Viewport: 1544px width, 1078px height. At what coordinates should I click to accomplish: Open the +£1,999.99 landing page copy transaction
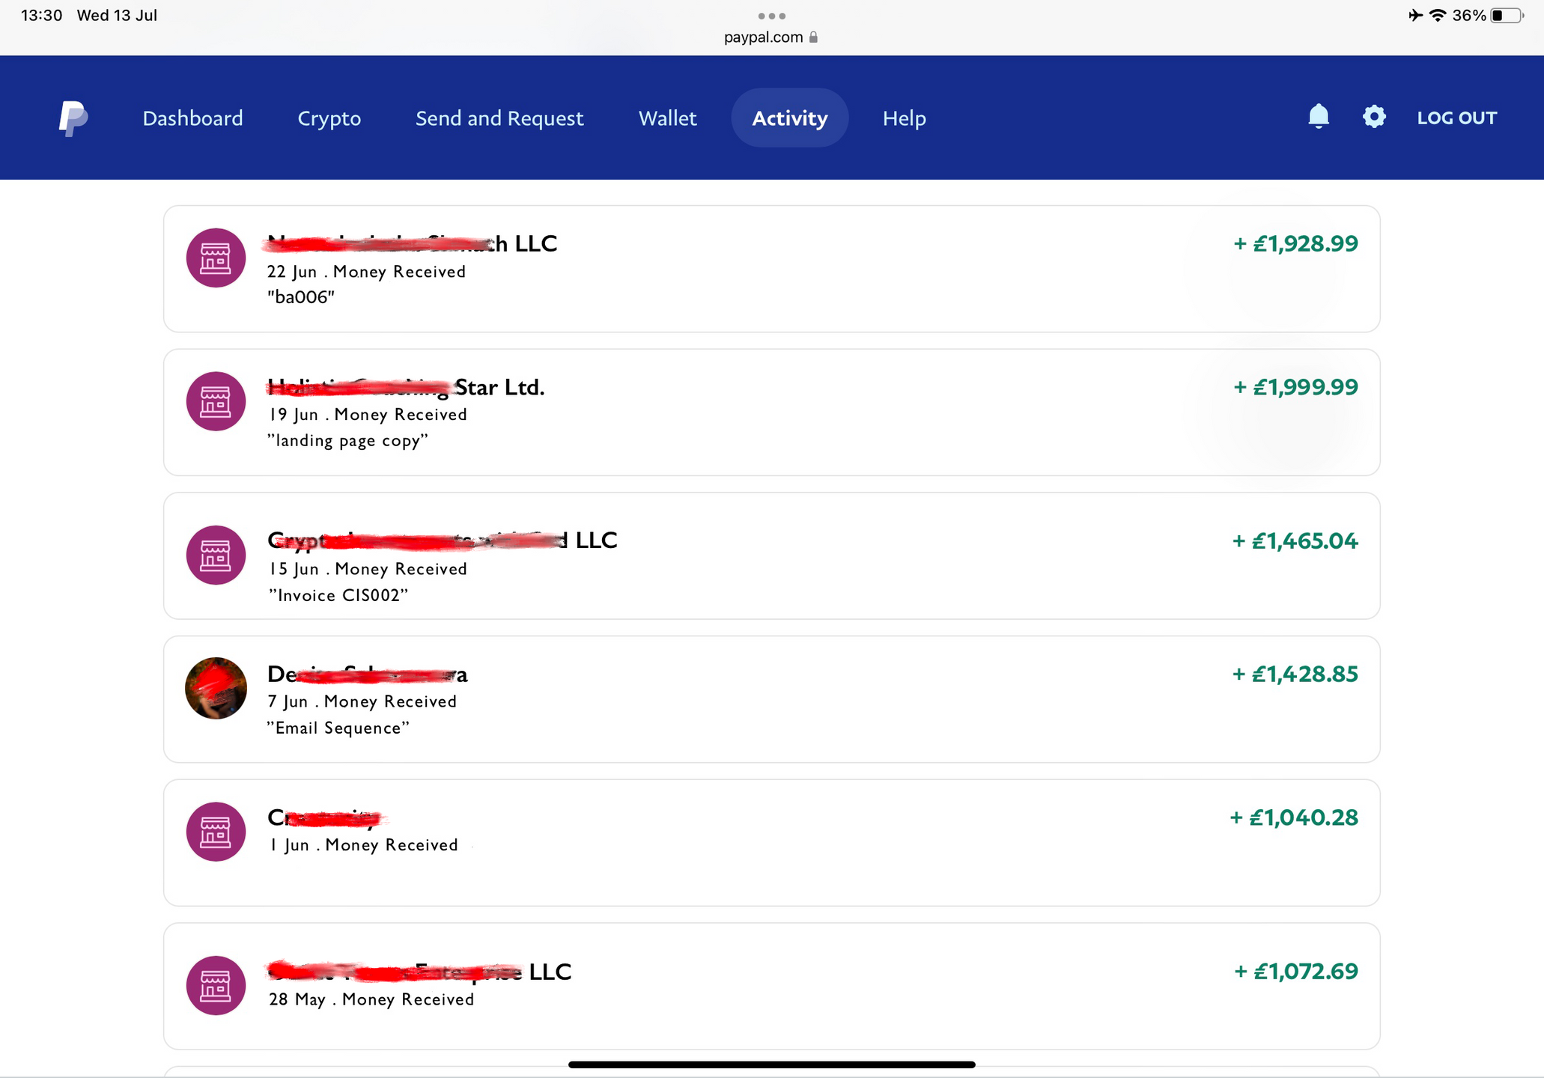coord(771,412)
